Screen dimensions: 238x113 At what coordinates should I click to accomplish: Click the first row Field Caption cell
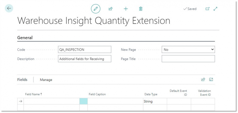tap(115, 101)
